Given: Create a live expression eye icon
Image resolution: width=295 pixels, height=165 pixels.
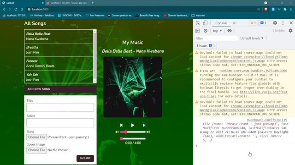Looking at the screenshot, I should (x=230, y=31).
